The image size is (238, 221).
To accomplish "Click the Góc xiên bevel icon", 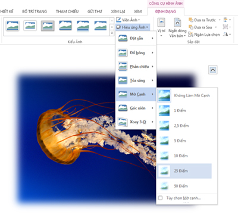I will point(123,108).
